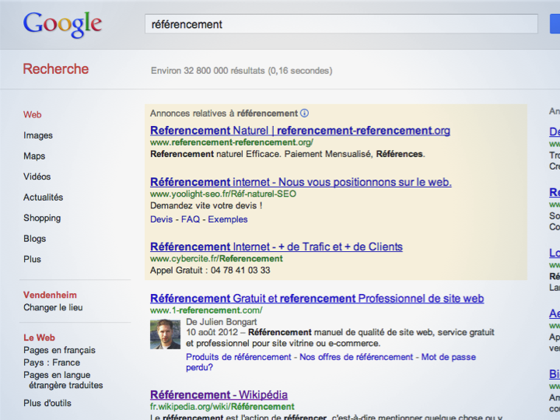Filter by Pays : France

point(52,362)
